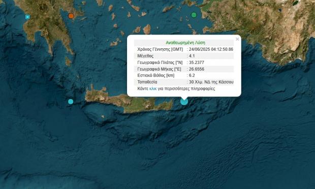Select the green earthquake marker near Turkish coast
The image size is (315, 189).
[194, 15]
